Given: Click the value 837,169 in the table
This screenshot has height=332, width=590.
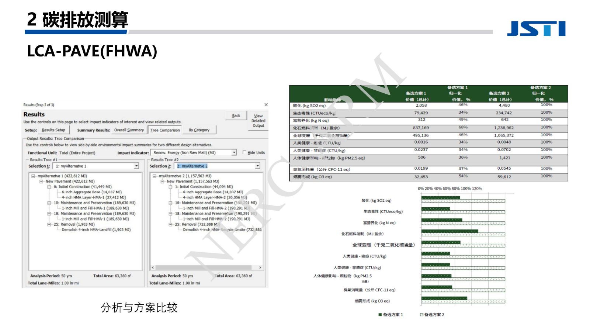Looking at the screenshot, I should coord(421,128).
